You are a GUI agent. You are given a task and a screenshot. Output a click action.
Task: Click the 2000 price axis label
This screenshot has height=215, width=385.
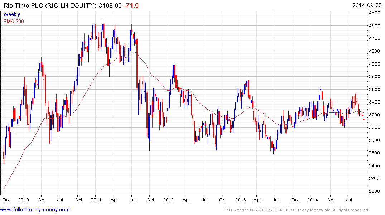coord(375,191)
